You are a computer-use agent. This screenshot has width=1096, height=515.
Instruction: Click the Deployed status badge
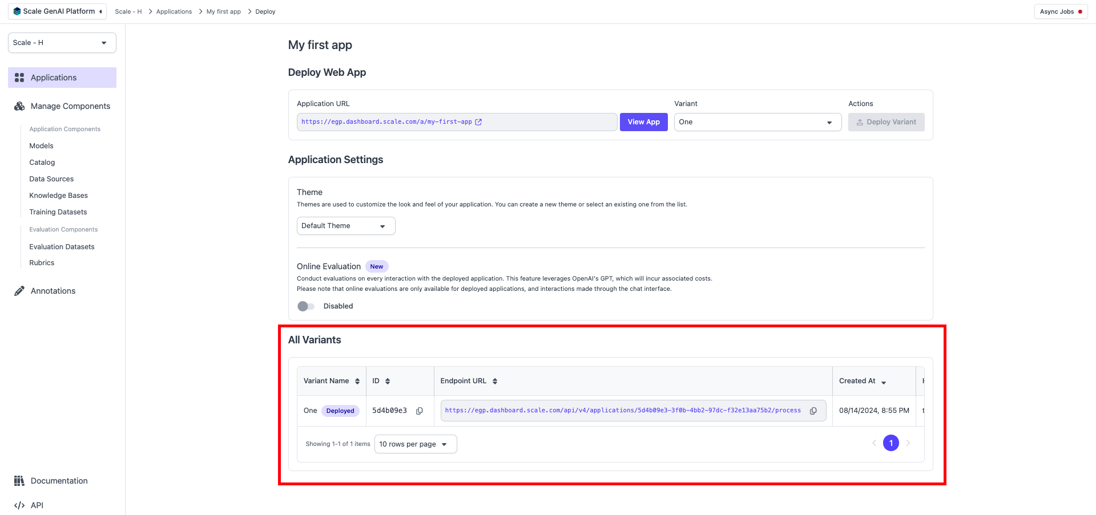point(340,411)
